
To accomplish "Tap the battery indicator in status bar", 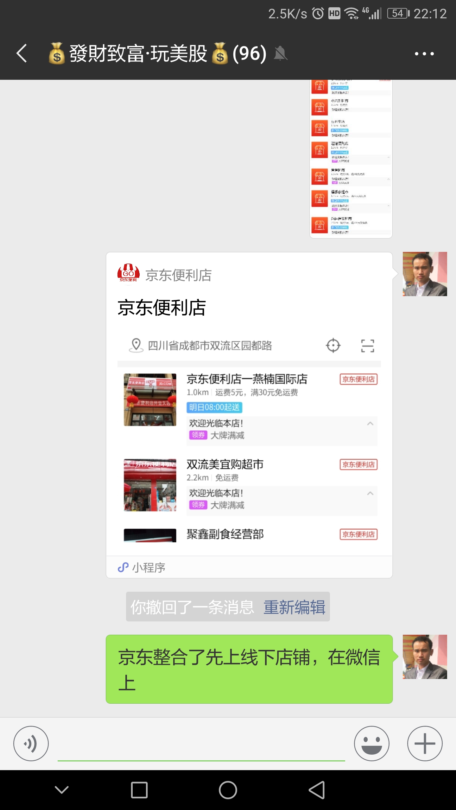I will click(x=398, y=14).
